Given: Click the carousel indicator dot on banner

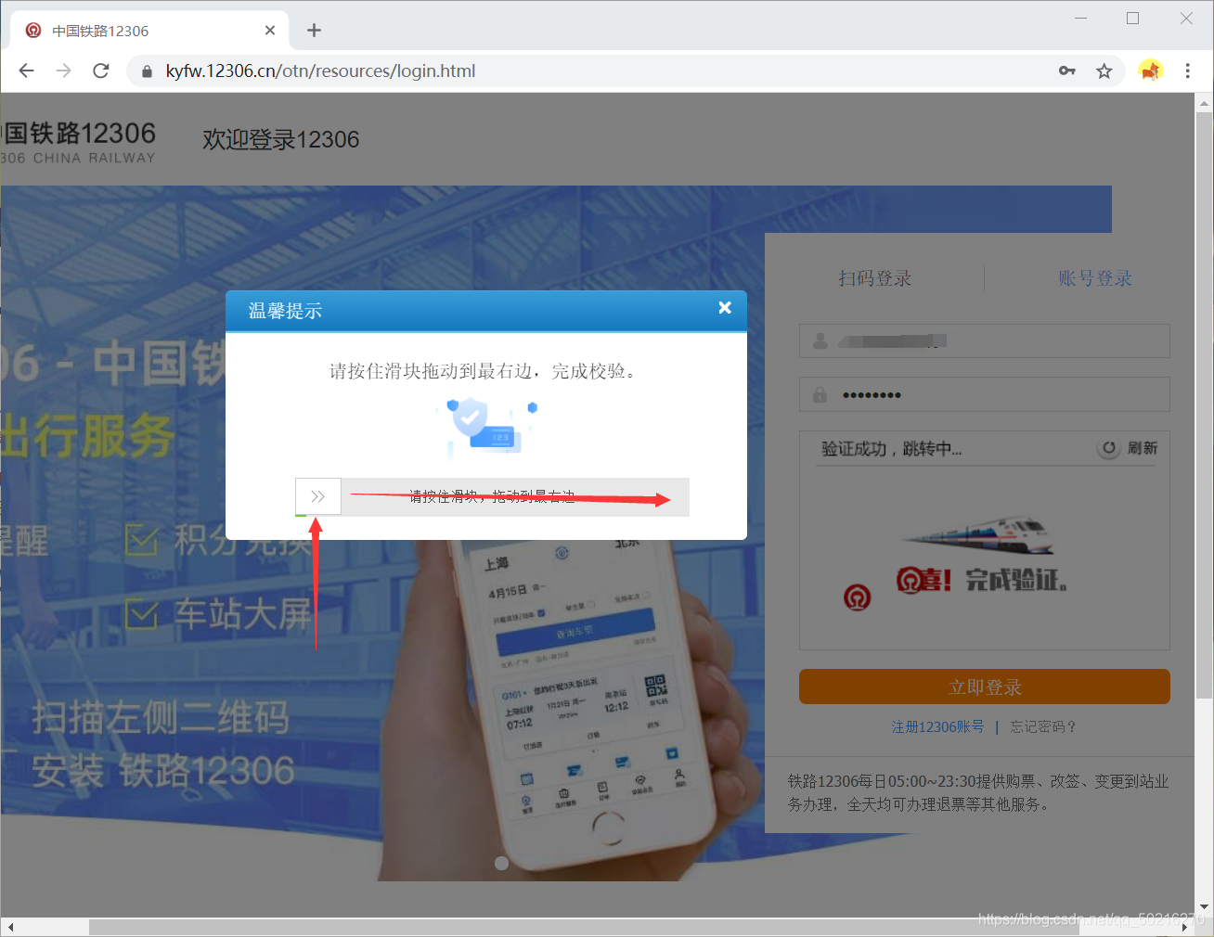Looking at the screenshot, I should pos(502,863).
